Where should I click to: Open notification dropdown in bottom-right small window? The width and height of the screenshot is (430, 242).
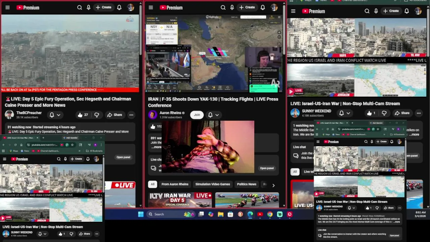[351, 208]
